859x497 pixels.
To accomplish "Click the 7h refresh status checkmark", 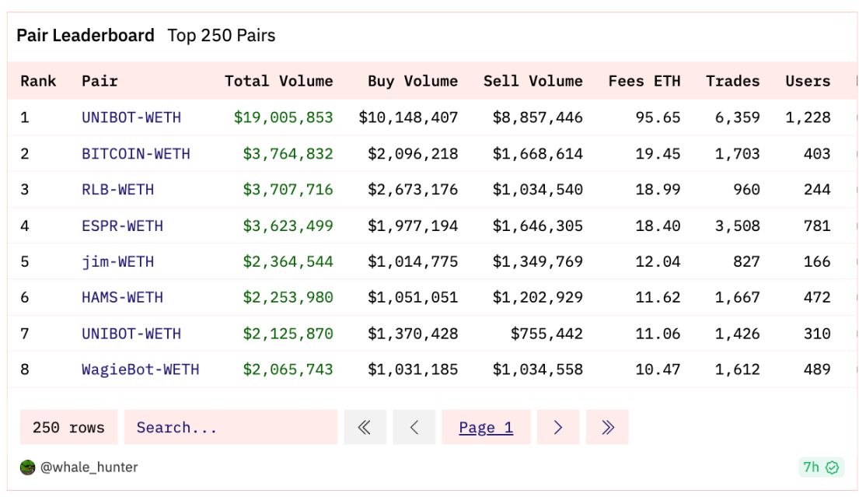I will [833, 467].
